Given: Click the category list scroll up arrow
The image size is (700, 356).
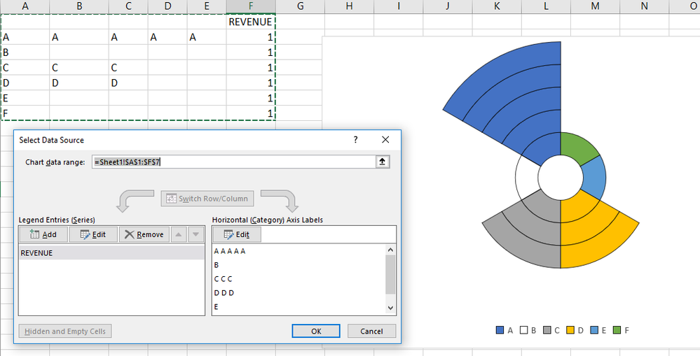Looking at the screenshot, I should tap(390, 250).
